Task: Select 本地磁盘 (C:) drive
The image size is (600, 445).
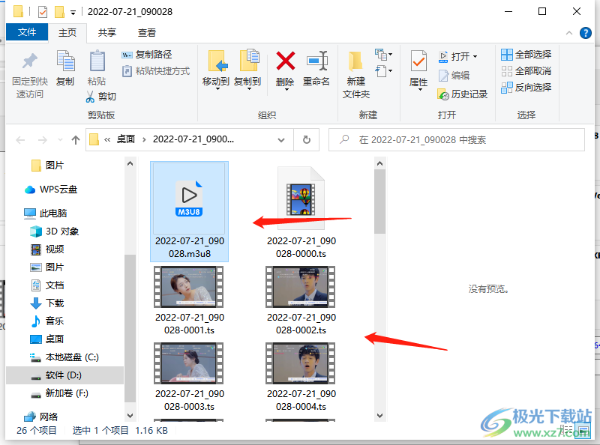Action: pyautogui.click(x=64, y=357)
